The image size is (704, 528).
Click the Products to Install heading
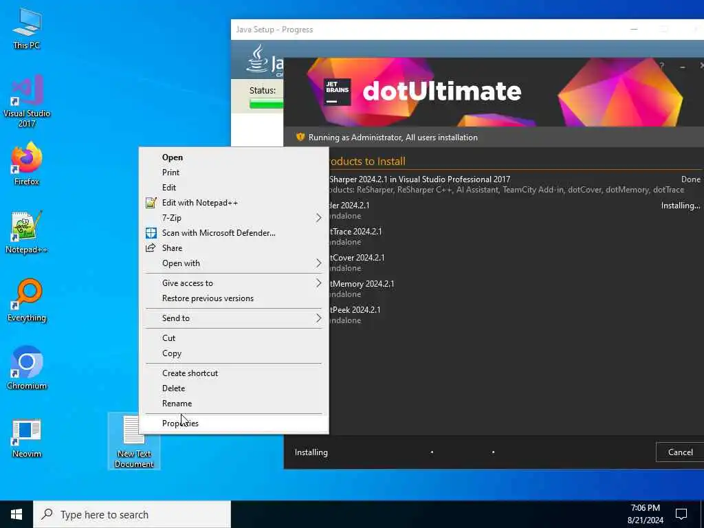coord(367,161)
